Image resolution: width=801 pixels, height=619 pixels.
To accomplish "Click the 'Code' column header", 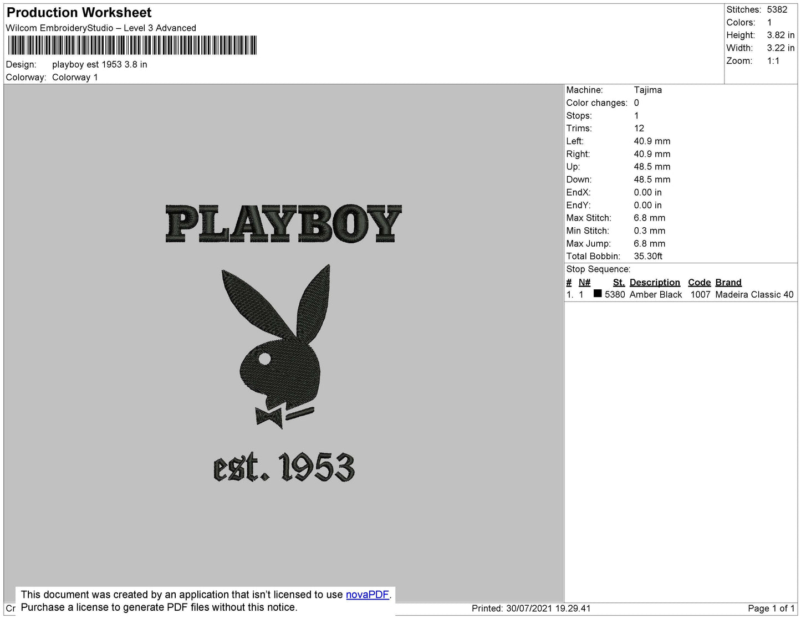I will (x=699, y=282).
